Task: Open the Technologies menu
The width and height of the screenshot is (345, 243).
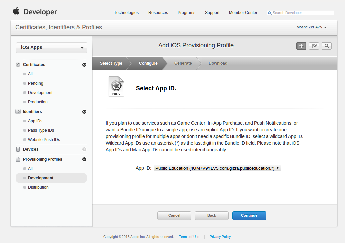Action: pos(126,13)
